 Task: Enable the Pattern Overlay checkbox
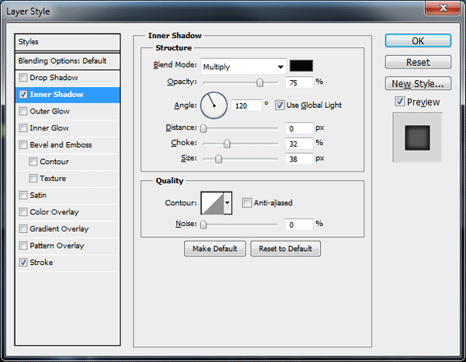coord(23,245)
